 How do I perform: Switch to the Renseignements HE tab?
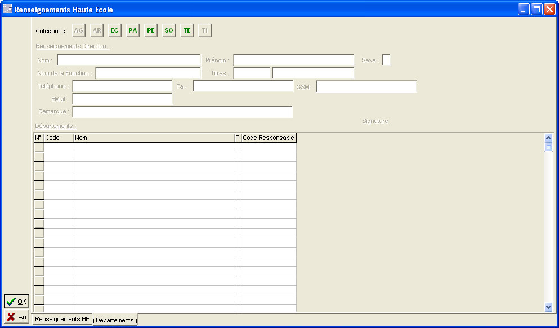[62, 319]
